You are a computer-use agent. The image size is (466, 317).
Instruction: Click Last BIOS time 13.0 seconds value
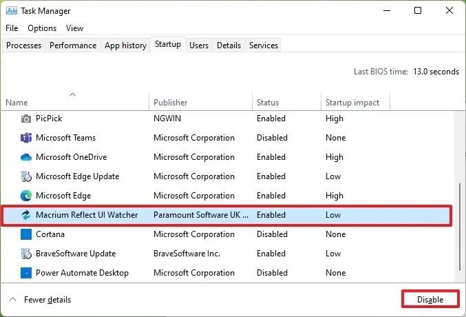click(436, 72)
